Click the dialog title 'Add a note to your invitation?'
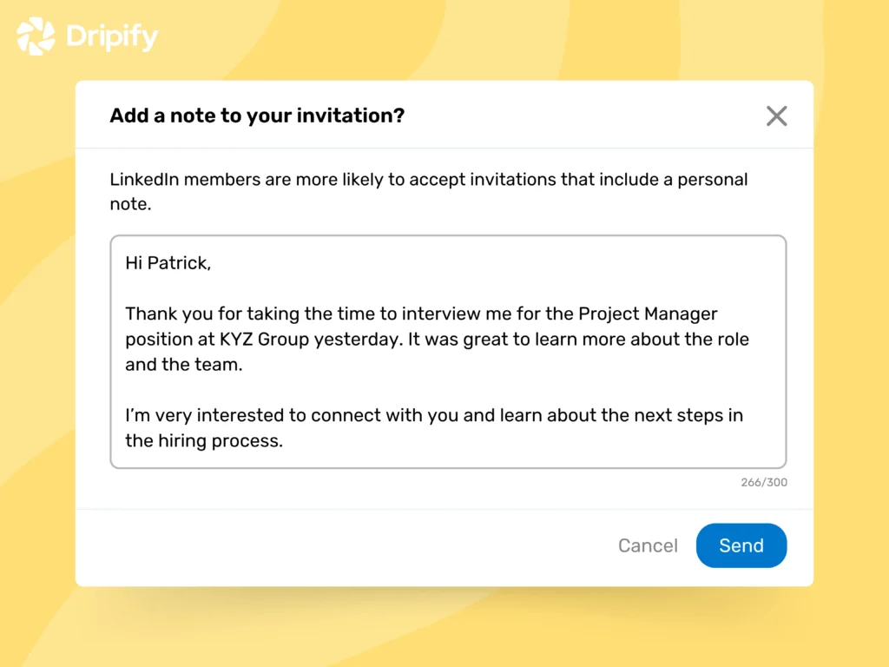Image resolution: width=889 pixels, height=667 pixels. click(x=256, y=116)
